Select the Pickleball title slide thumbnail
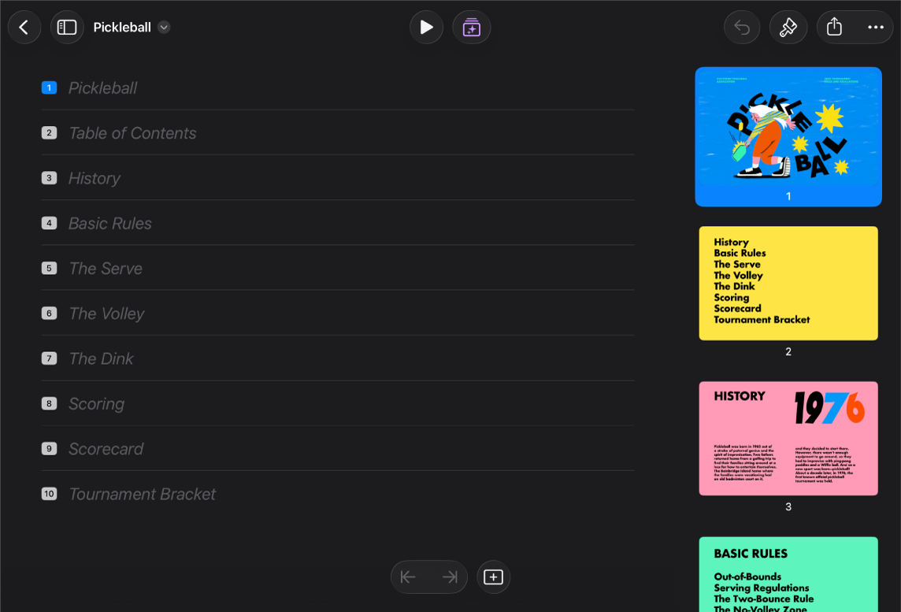Viewport: 901px width, 612px height. tap(788, 136)
